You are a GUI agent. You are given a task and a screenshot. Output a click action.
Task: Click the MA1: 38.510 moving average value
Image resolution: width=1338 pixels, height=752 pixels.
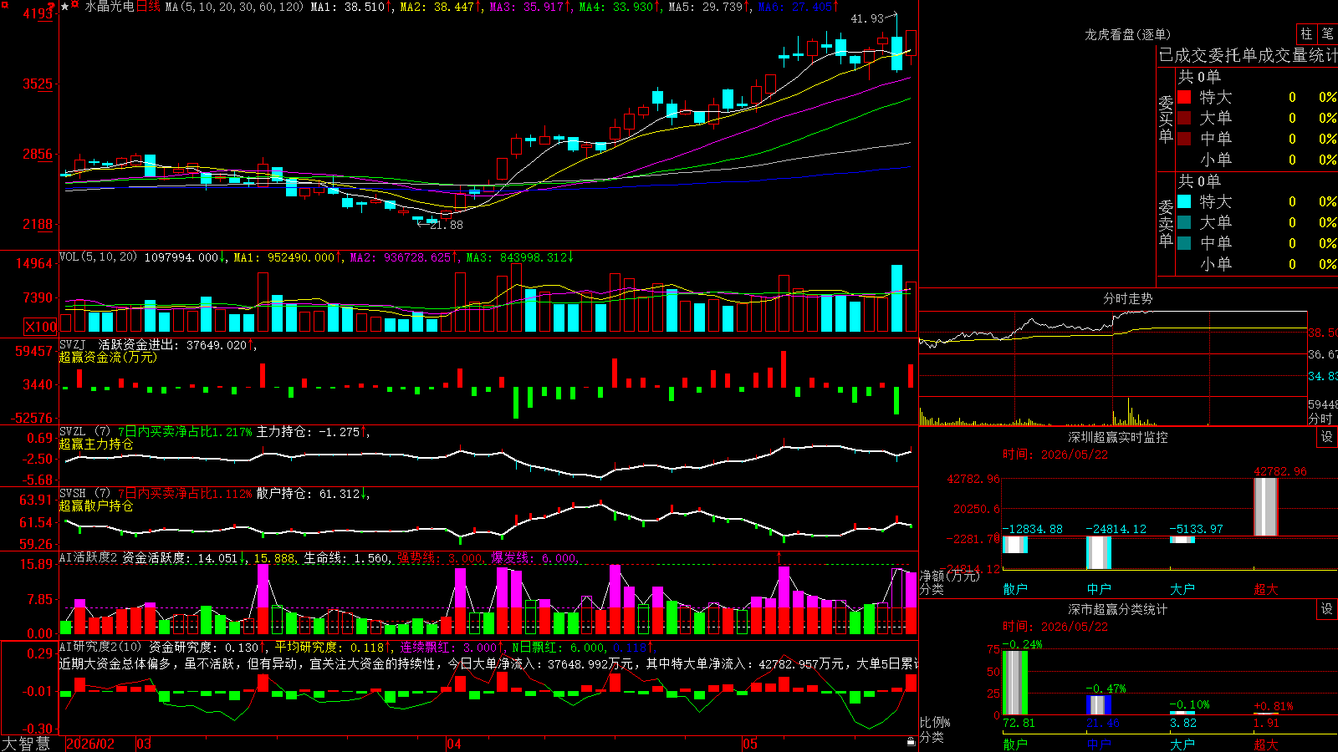(350, 7)
